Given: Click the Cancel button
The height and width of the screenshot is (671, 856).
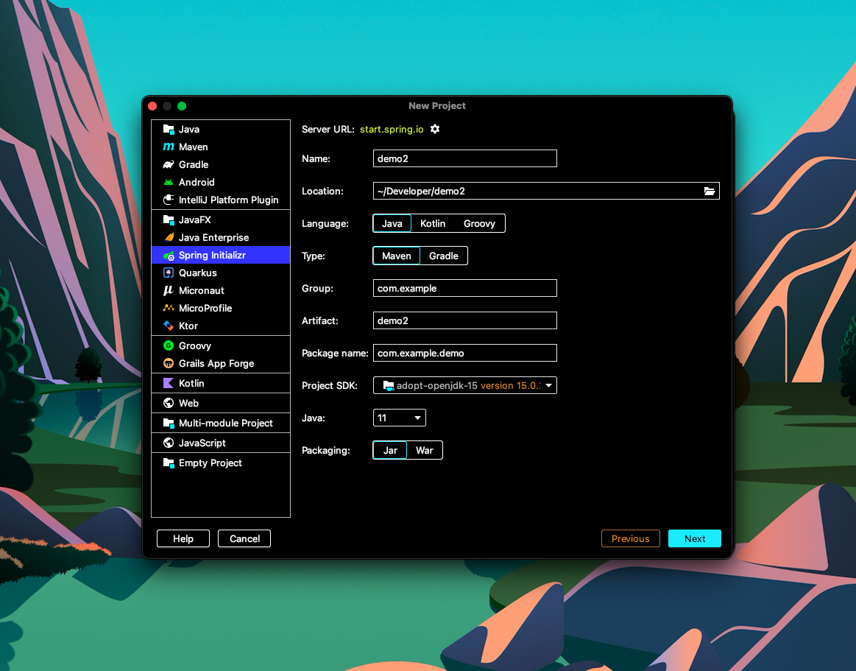Looking at the screenshot, I should click(x=244, y=538).
